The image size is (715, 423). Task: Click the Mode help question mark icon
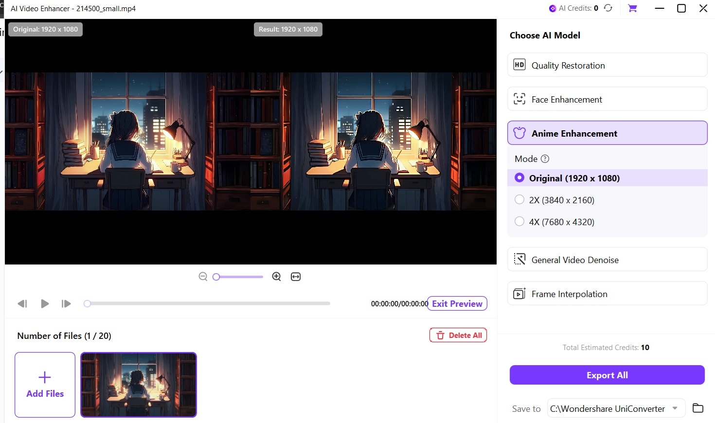click(545, 159)
